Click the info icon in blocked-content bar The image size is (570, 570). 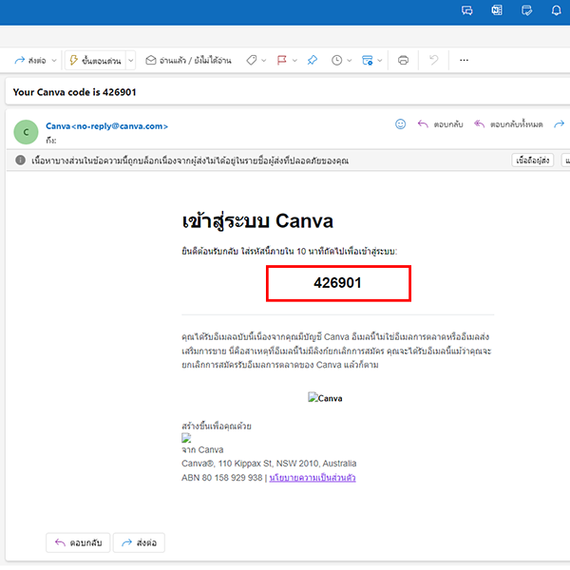coord(20,160)
